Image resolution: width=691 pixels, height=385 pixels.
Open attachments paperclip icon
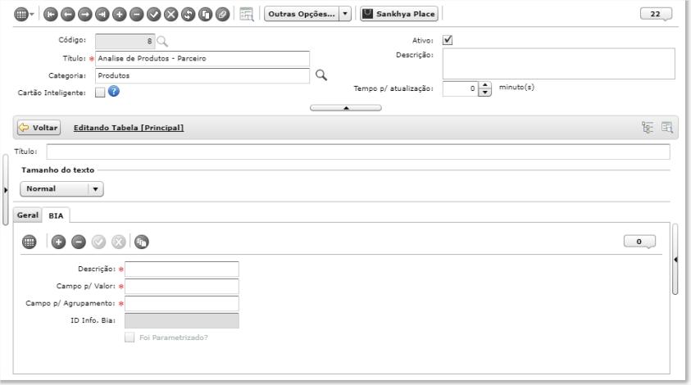pos(223,14)
